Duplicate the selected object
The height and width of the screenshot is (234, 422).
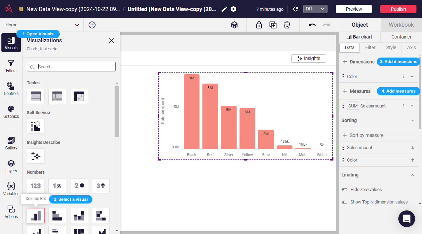(273, 25)
